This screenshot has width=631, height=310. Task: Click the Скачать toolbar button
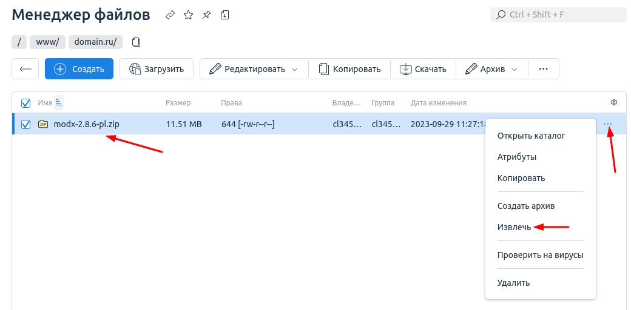(x=423, y=68)
